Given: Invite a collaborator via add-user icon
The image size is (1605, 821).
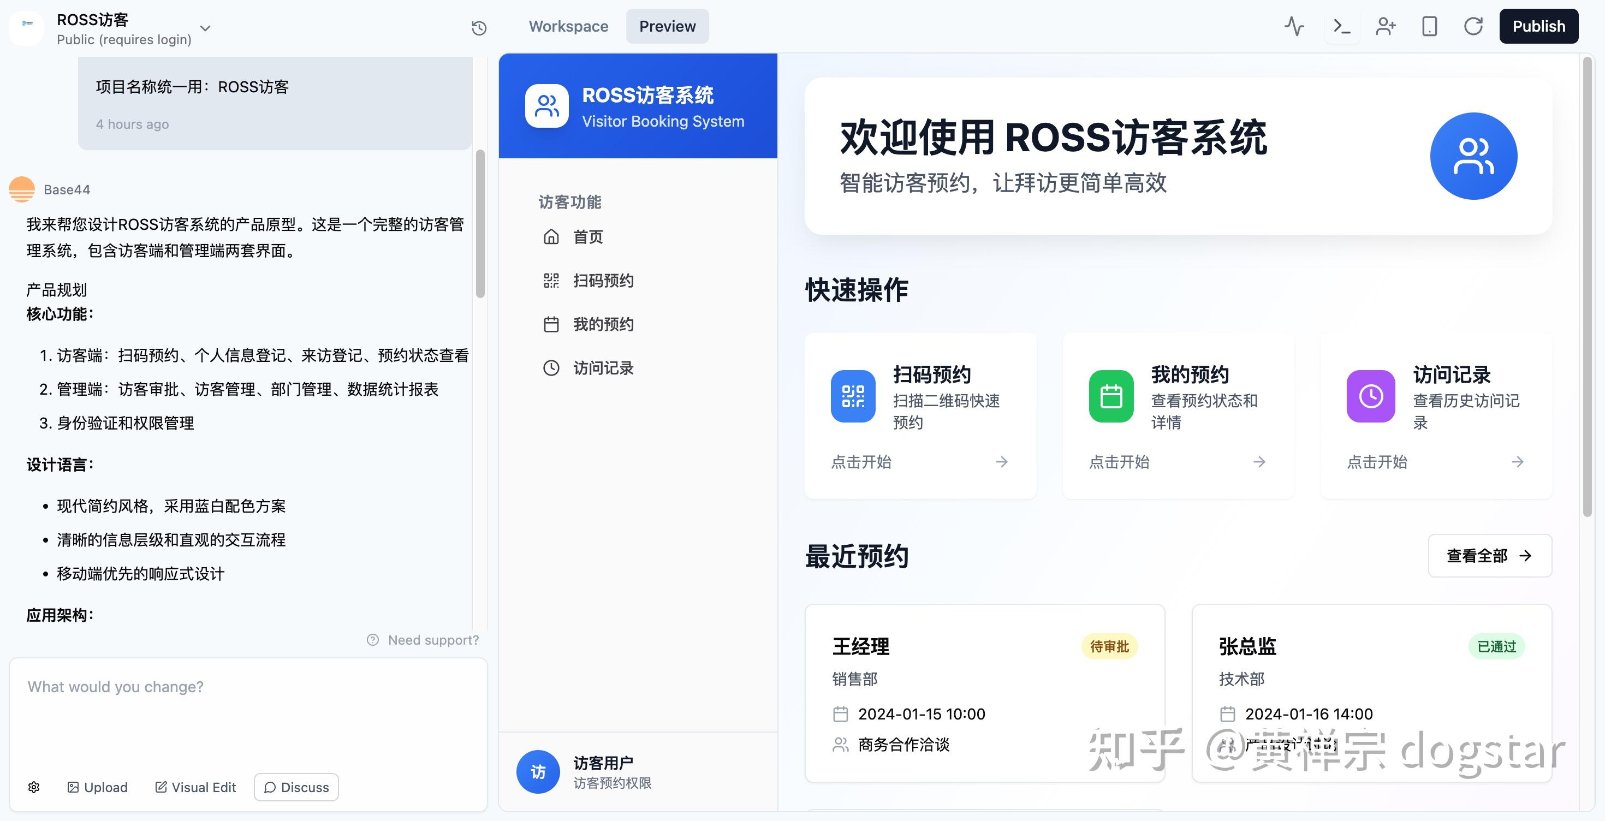Looking at the screenshot, I should (1386, 26).
